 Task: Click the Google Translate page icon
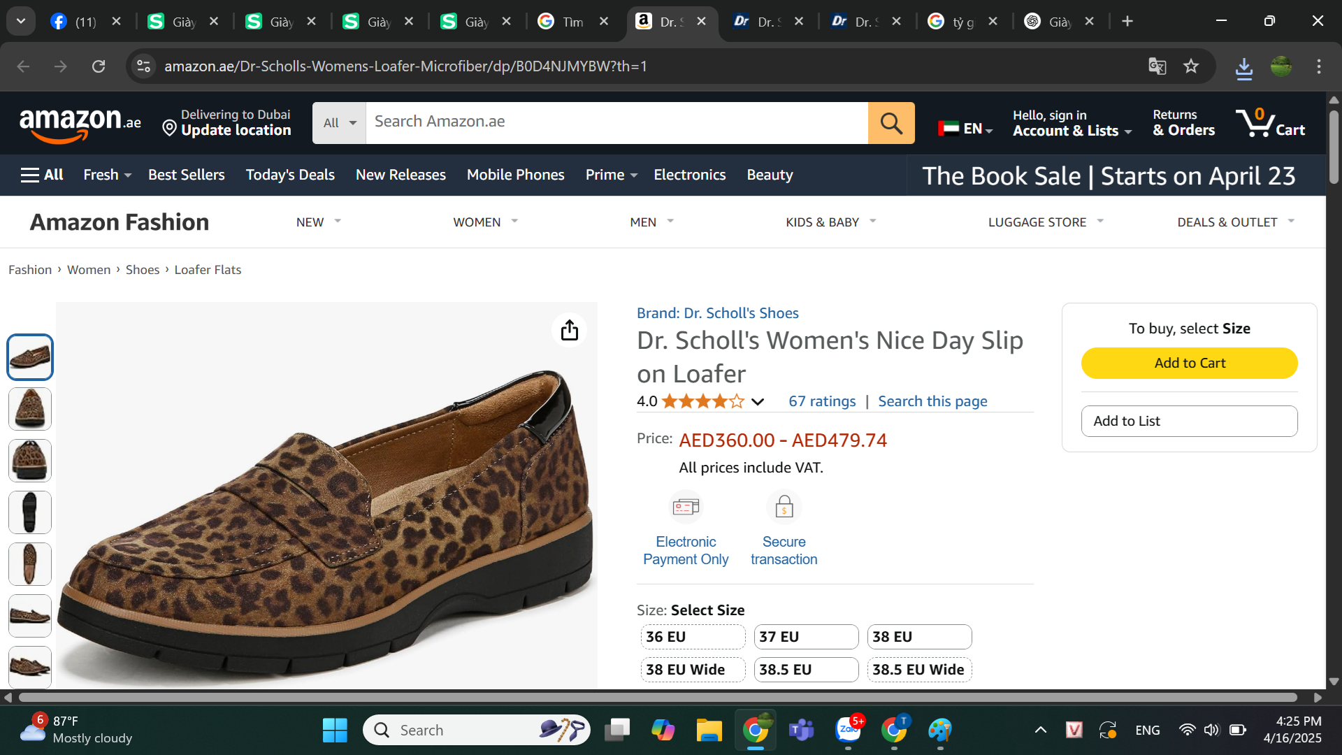1157,66
